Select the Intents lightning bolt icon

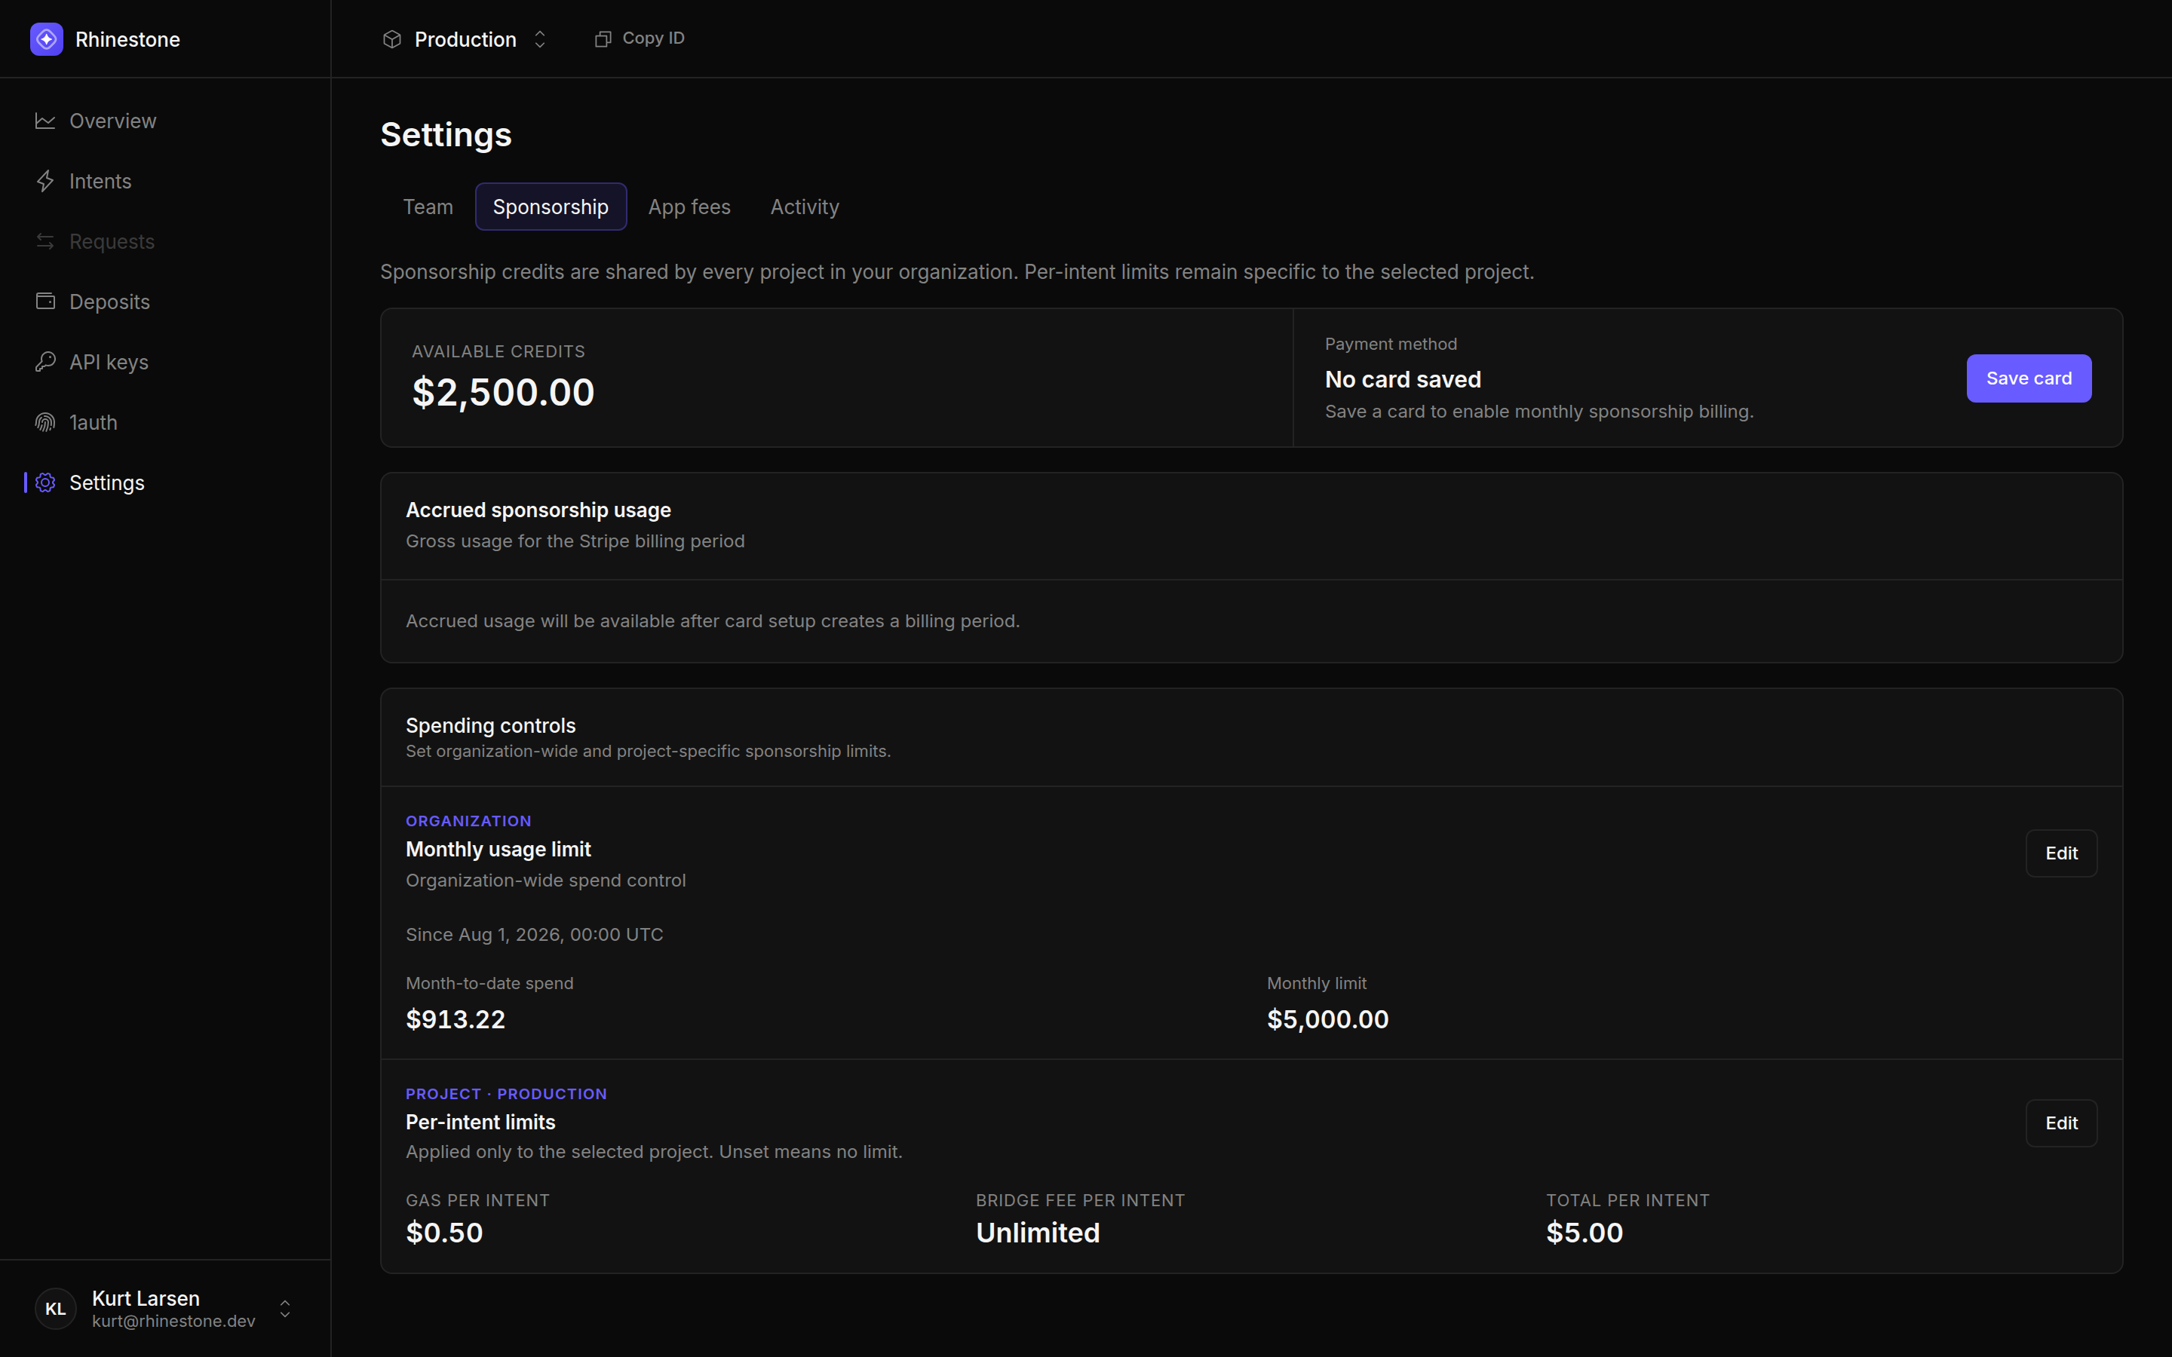pos(45,181)
